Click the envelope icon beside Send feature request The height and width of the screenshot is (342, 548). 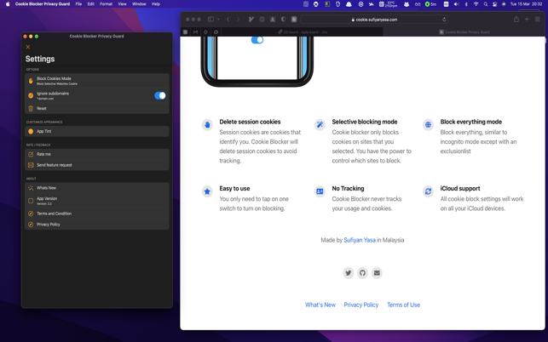31,165
